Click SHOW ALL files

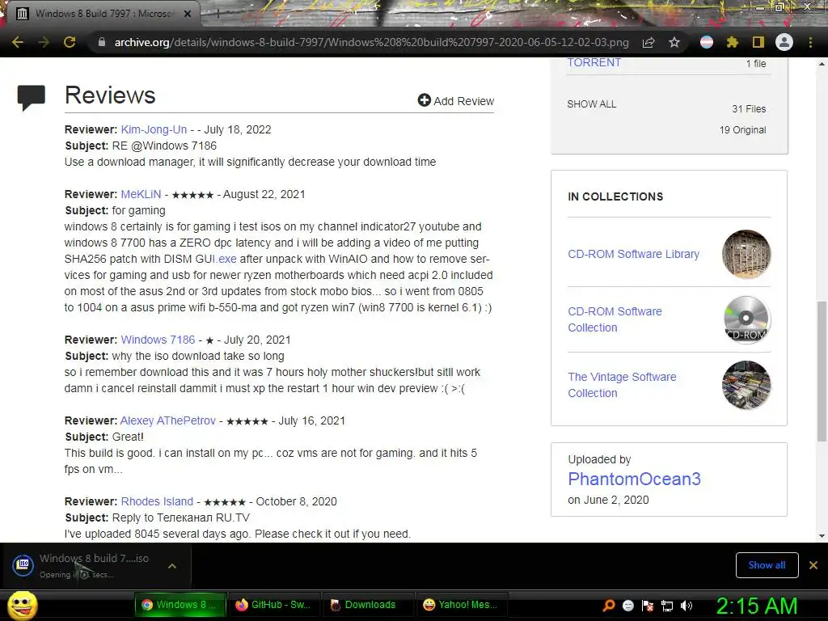[591, 104]
